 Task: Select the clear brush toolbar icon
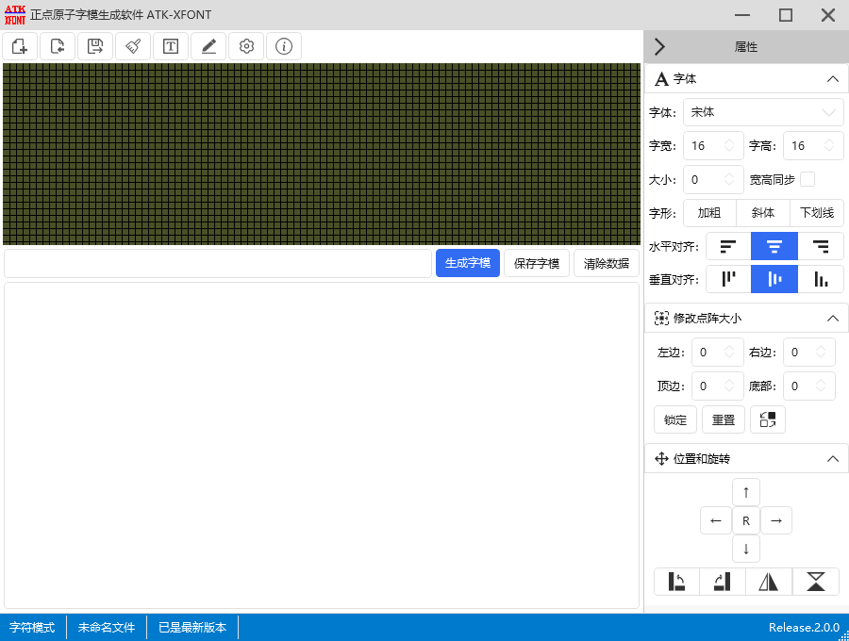pos(133,46)
